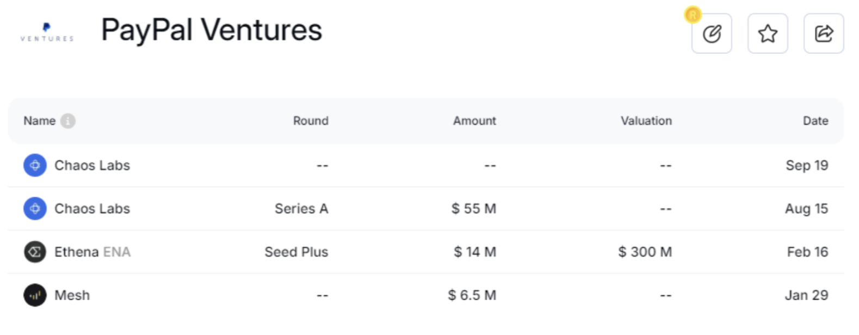Sort by the Date column header
This screenshot has height=335, width=859.
(x=815, y=121)
